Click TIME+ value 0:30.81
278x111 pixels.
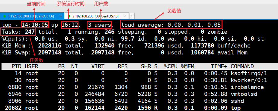[216, 80]
